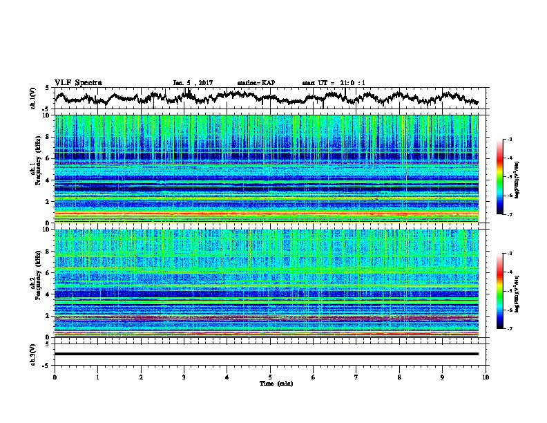547x423 pixels.
Task: Click the ch.2 spectrogram color scale bar
Action: [499, 291]
